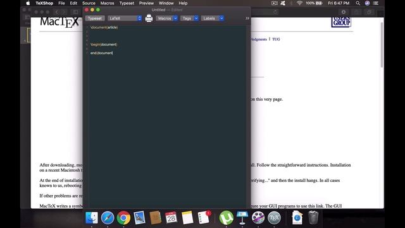
Task: Open Finder from the Dock
Action: coord(92,217)
